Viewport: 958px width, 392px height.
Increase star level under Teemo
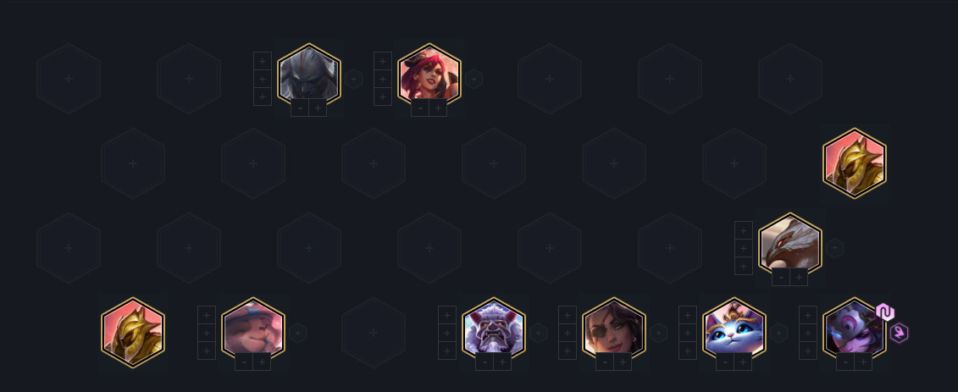[x=262, y=362]
